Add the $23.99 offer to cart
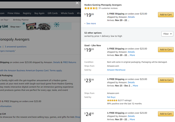The width and height of the screenshot is (175, 122). [166, 80]
